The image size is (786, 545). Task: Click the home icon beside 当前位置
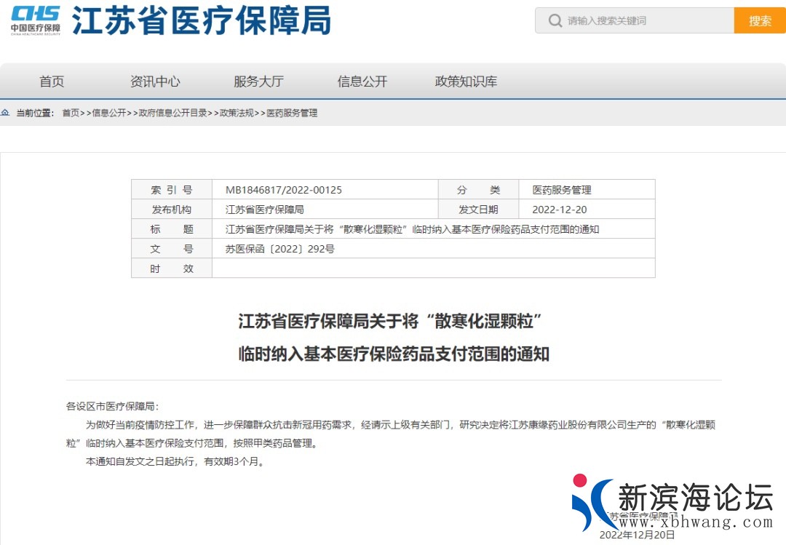[6, 113]
